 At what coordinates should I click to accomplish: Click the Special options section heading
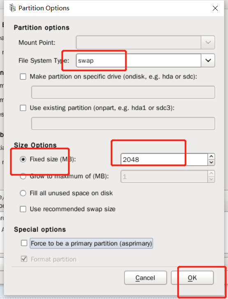(x=40, y=229)
